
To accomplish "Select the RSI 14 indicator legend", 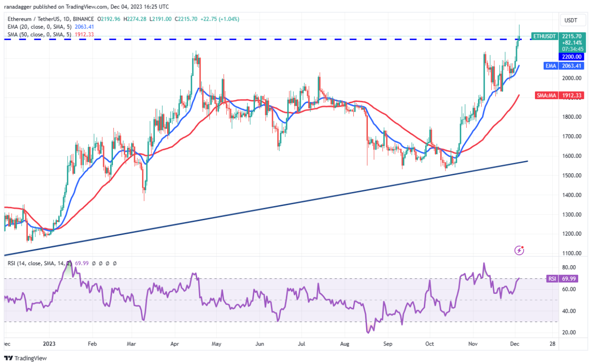I will click(x=61, y=263).
